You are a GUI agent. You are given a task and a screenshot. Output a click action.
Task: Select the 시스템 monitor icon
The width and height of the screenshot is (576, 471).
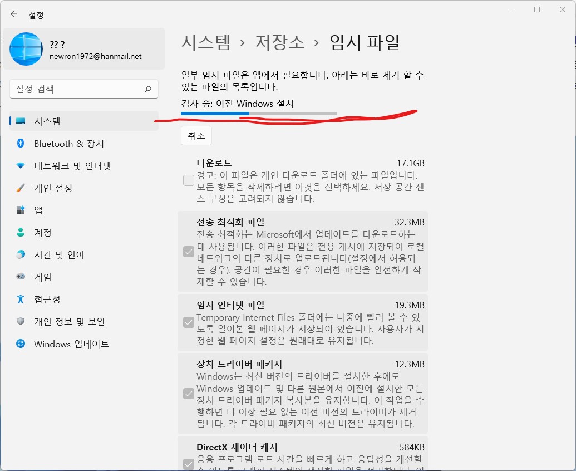[x=21, y=121]
